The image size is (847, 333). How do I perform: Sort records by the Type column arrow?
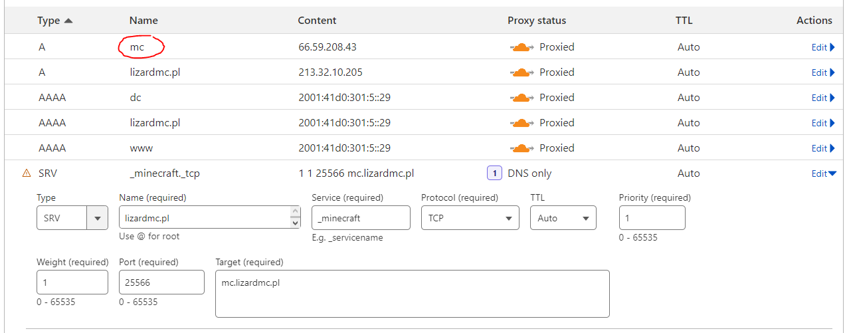pyautogui.click(x=68, y=21)
